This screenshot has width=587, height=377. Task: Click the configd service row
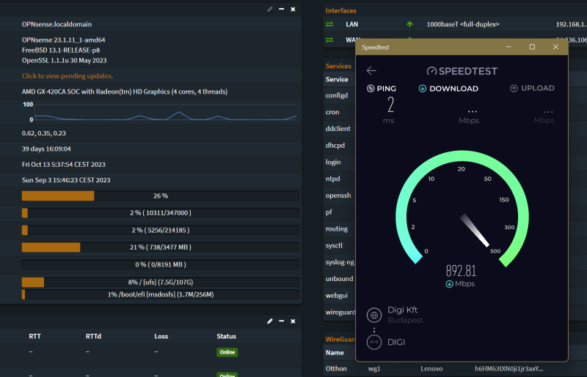[x=339, y=95]
